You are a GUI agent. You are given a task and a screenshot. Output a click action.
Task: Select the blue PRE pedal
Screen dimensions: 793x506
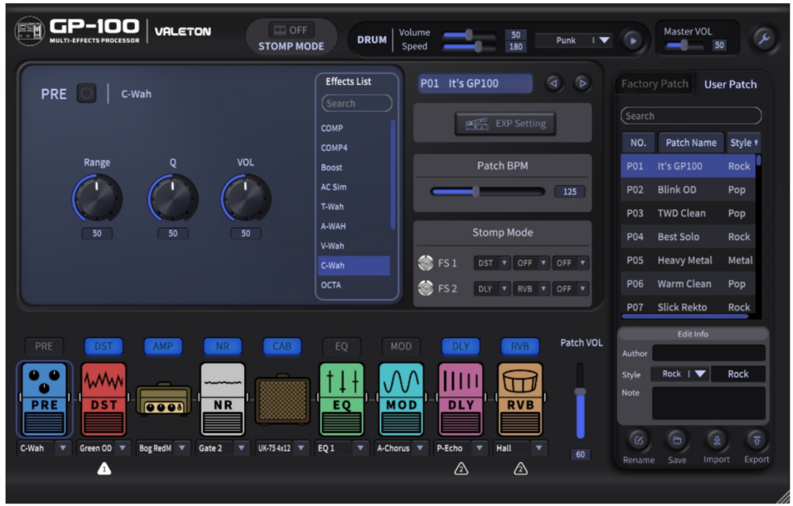[45, 399]
